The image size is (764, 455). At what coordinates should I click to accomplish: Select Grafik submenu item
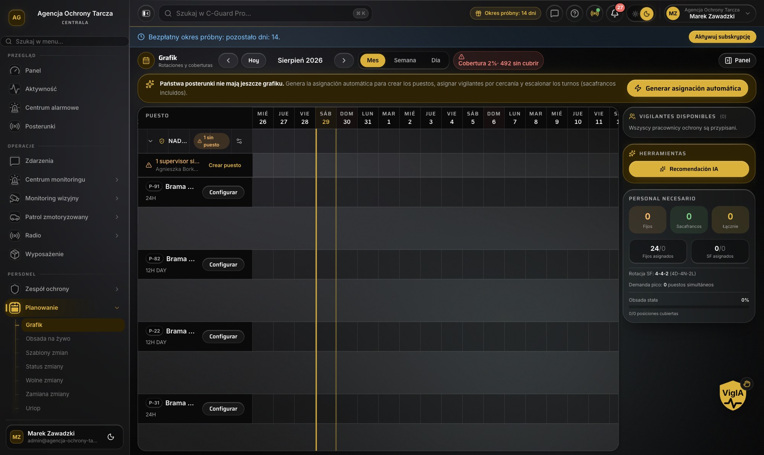(73, 325)
